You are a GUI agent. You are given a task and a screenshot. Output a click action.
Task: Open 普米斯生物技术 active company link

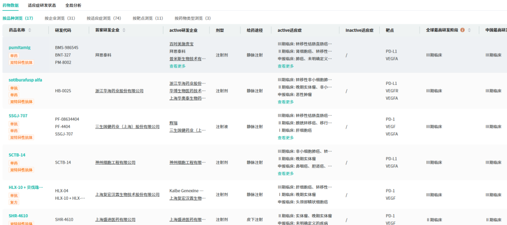click(x=187, y=59)
